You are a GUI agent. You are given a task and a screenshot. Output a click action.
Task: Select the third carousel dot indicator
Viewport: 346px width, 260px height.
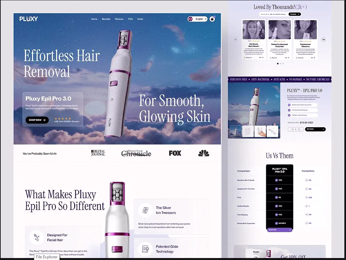[x=283, y=64]
